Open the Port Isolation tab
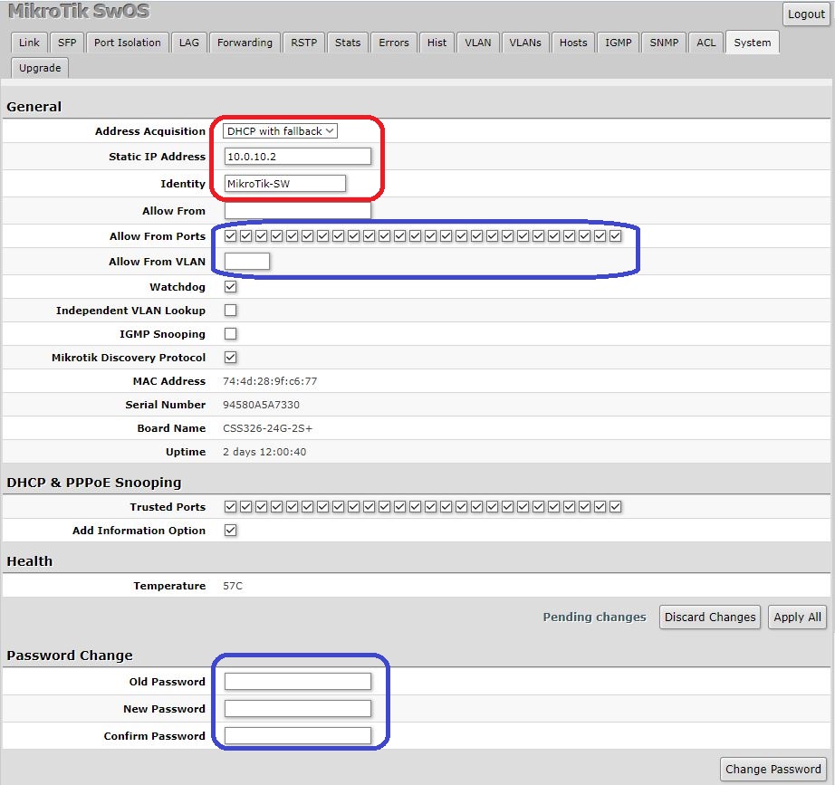Screen dimensions: 835x785 pyautogui.click(x=128, y=43)
